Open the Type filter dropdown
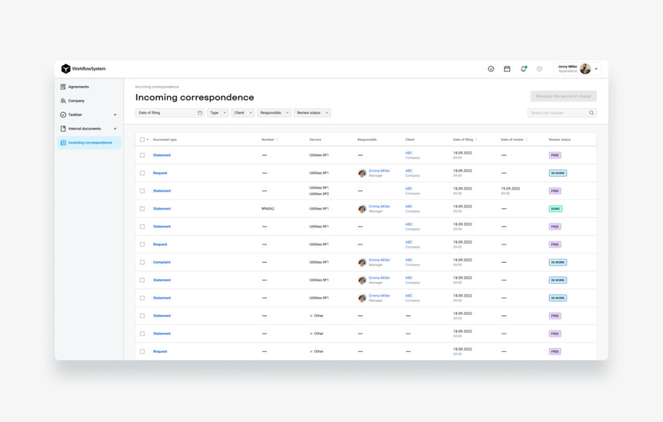This screenshot has height=422, width=663. [218, 113]
